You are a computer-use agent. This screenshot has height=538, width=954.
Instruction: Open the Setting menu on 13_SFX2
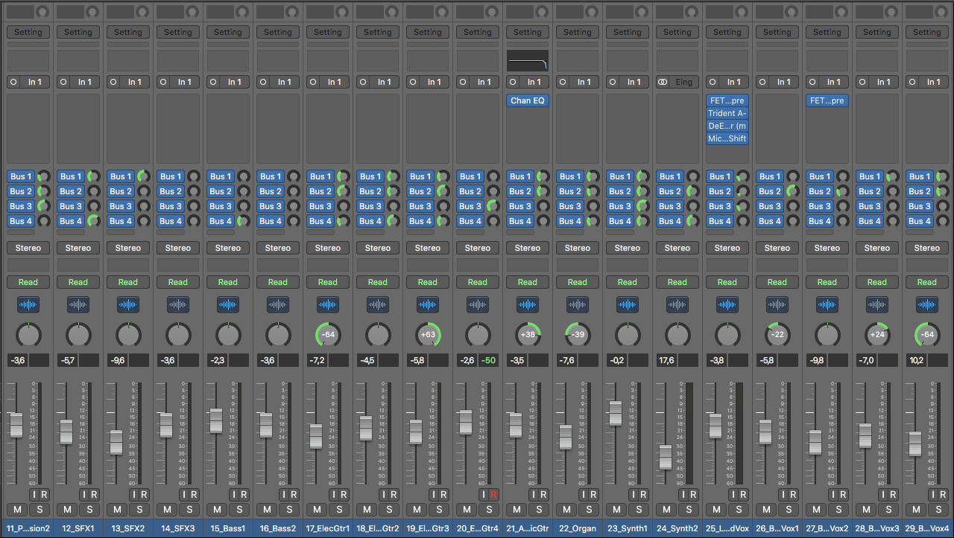point(128,32)
